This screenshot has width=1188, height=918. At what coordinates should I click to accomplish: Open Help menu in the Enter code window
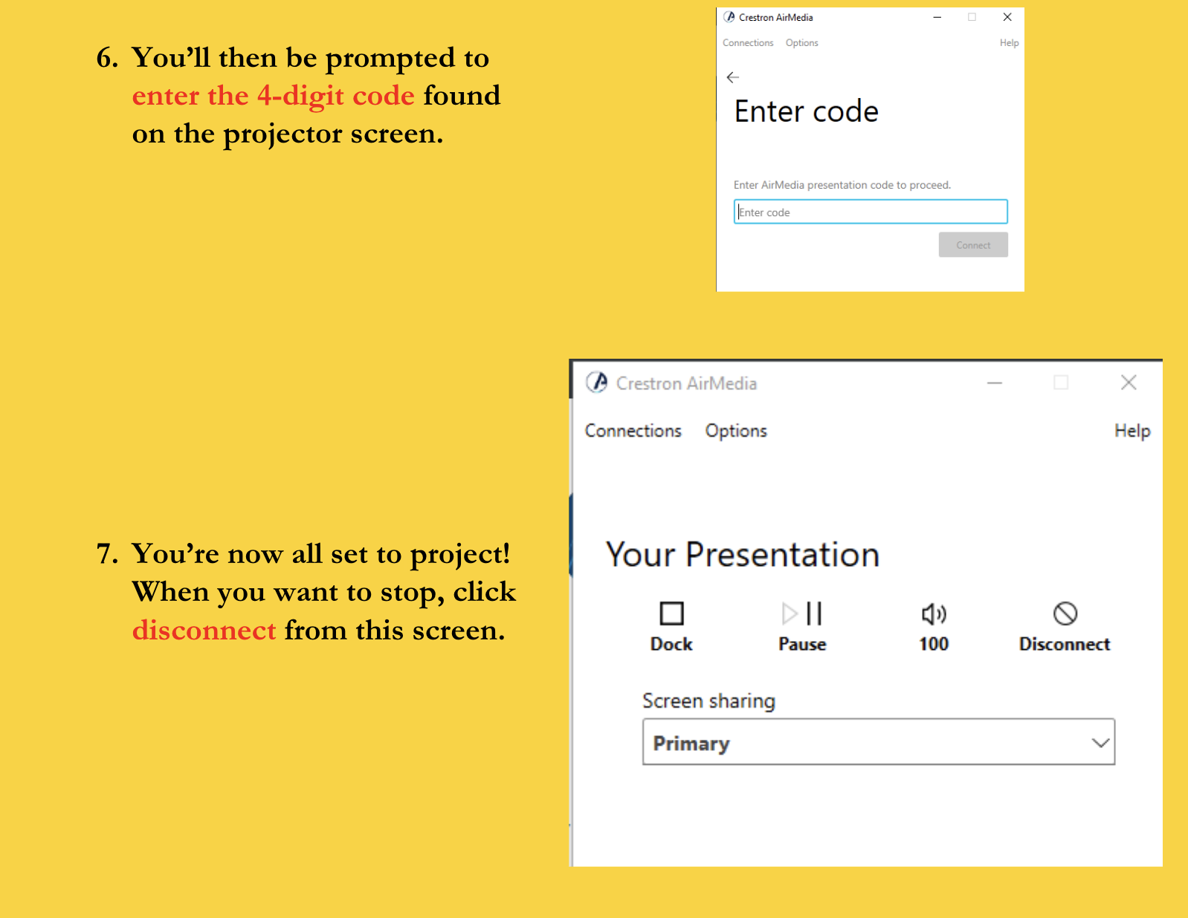click(x=1009, y=43)
